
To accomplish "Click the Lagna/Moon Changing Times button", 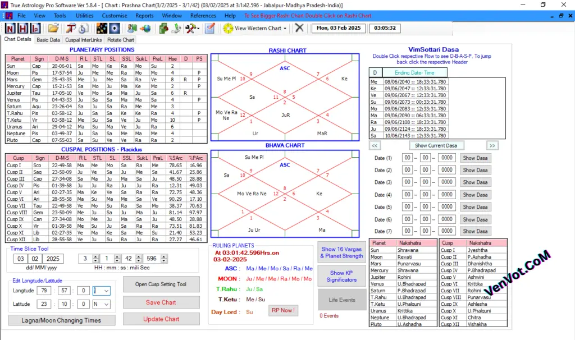I will 61,320.
